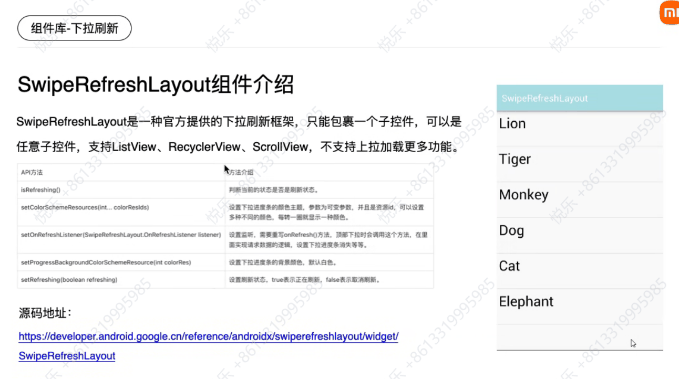Open the developer.android.google.cn reference link
Image resolution: width=679 pixels, height=379 pixels.
pos(209,336)
